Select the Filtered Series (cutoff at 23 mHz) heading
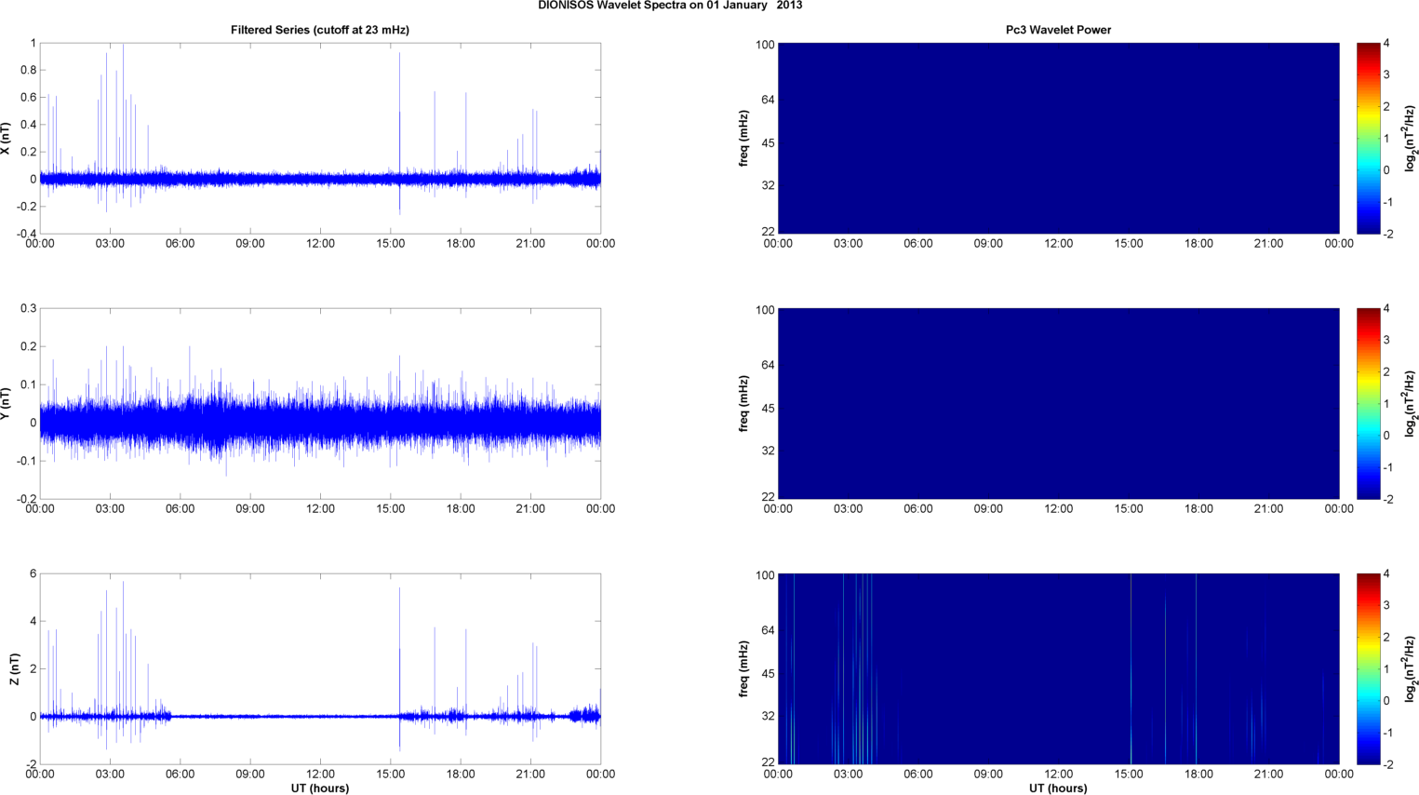 click(320, 30)
